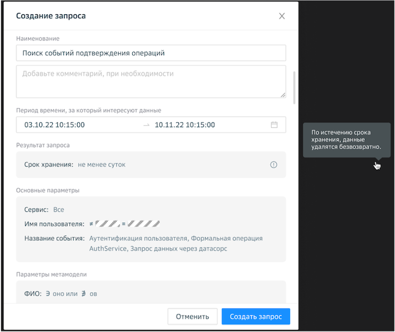Select end date 10.11.22 10:15:00
The image size is (395, 332).
185,125
